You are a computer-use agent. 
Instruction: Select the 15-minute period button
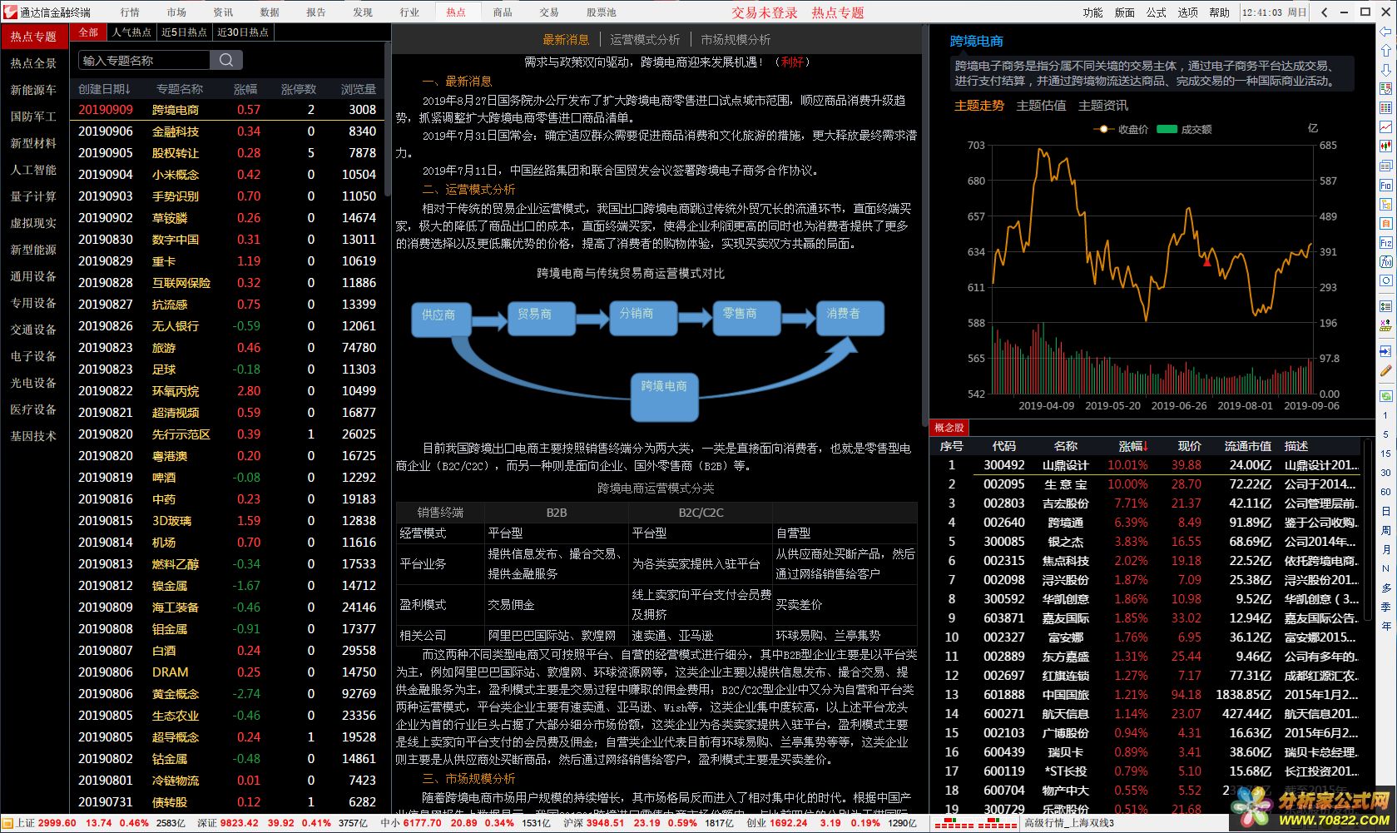[x=1386, y=454]
